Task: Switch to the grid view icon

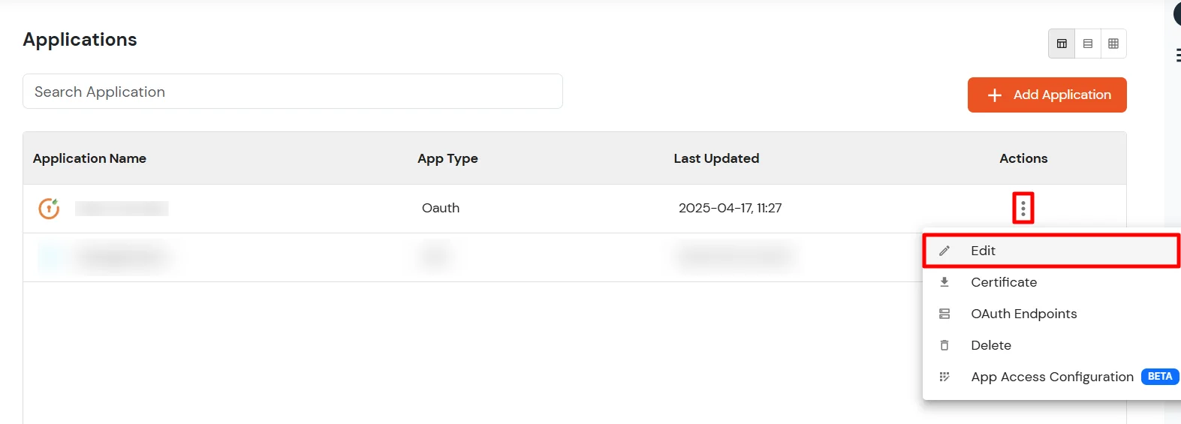Action: pyautogui.click(x=1113, y=44)
